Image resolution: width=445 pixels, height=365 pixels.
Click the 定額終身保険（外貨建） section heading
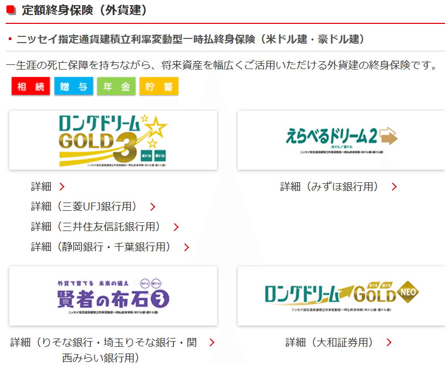84,10
